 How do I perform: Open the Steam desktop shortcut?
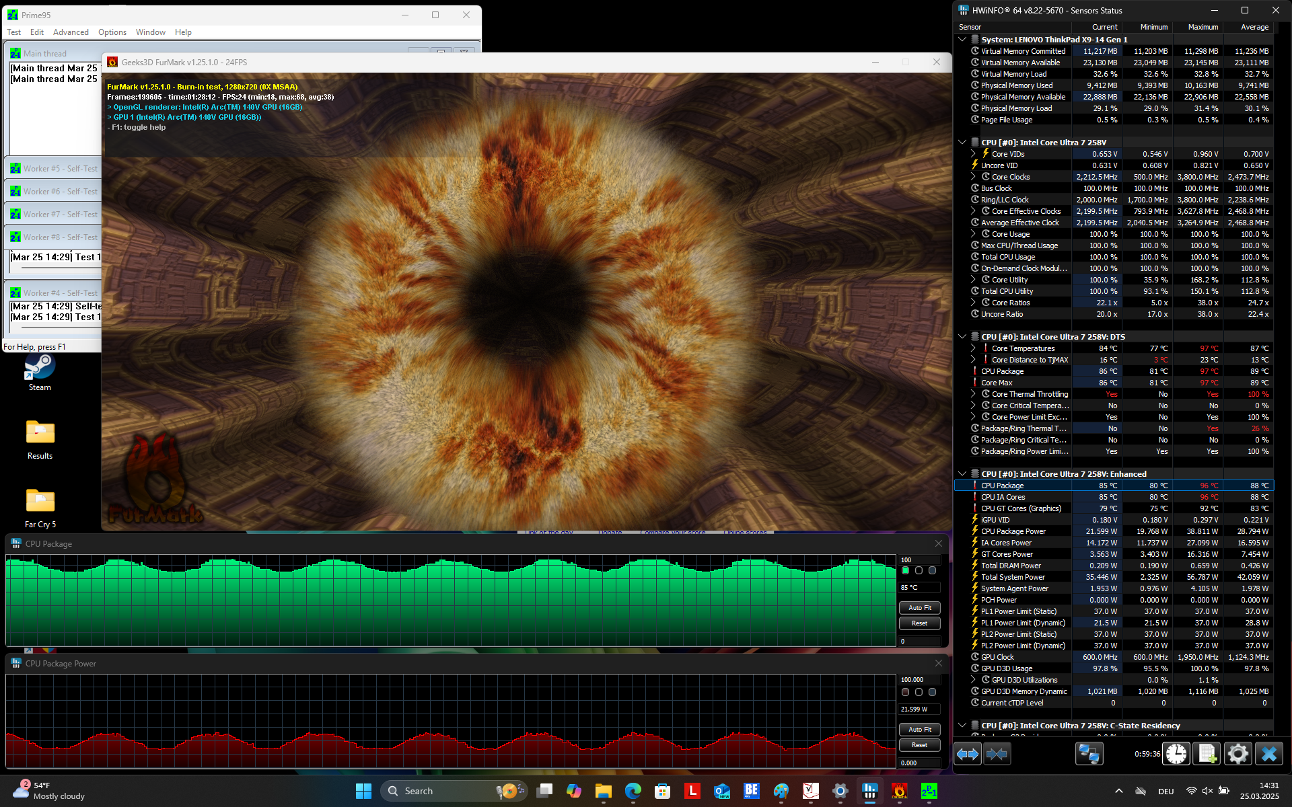coord(40,373)
